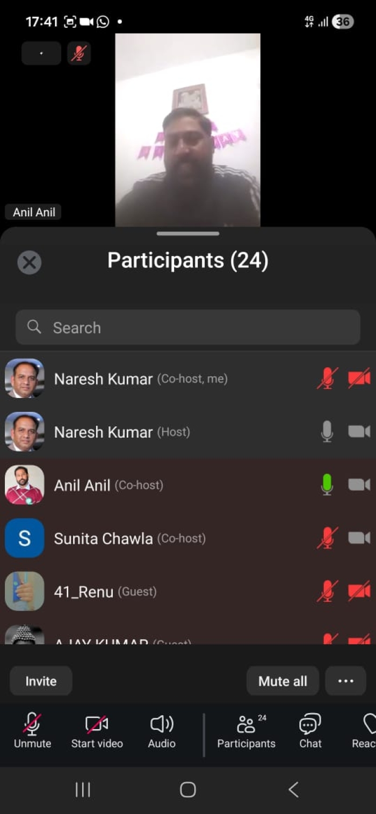Screen dimensions: 376x814
Task: Mute Naresh Kumar (Host) microphone
Action: pyautogui.click(x=327, y=432)
